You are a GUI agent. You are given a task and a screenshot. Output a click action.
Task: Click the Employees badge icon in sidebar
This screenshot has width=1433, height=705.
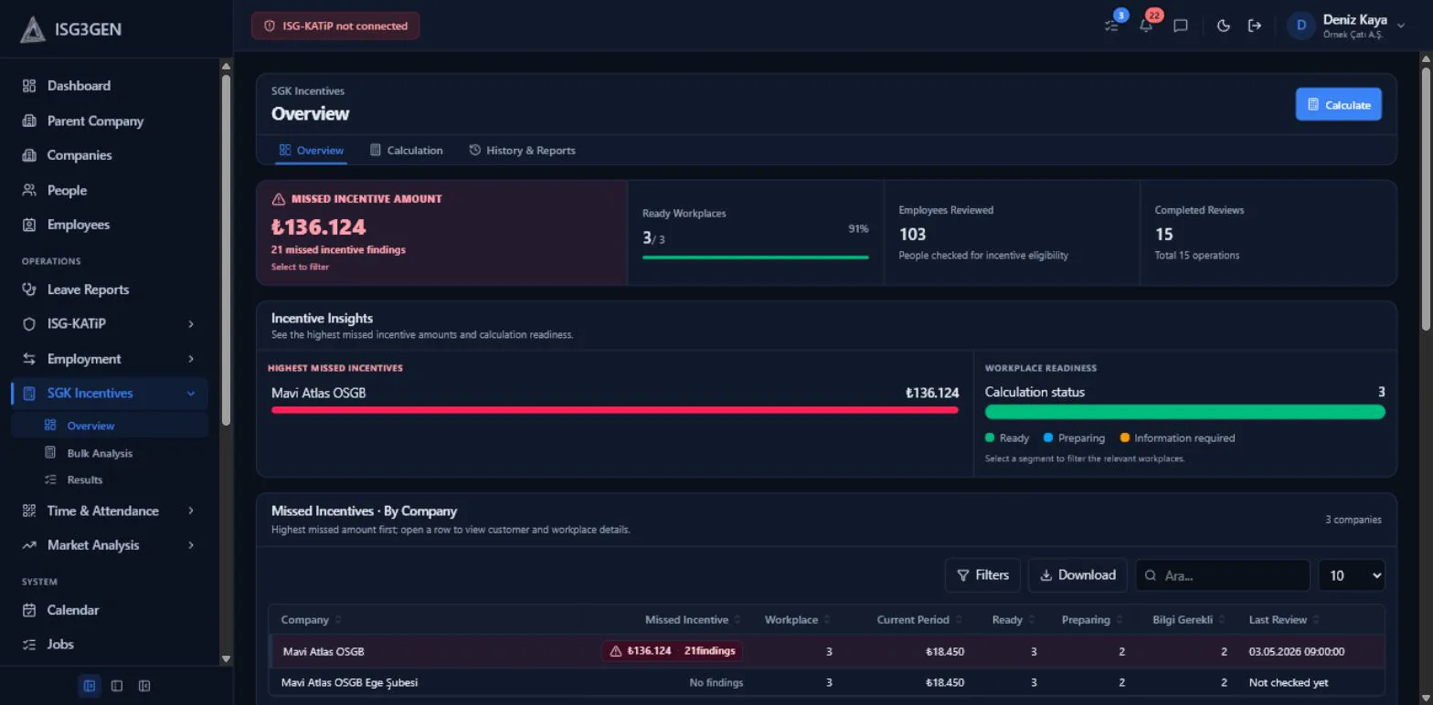[x=29, y=225]
